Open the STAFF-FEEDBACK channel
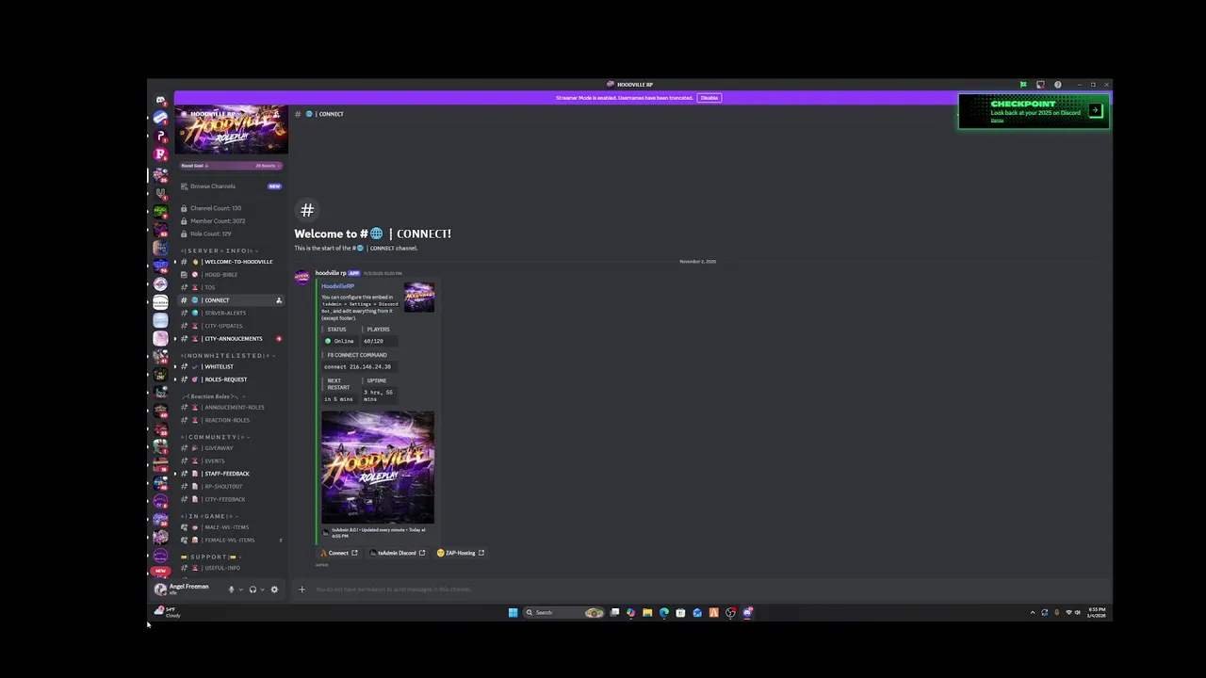 tap(231, 474)
